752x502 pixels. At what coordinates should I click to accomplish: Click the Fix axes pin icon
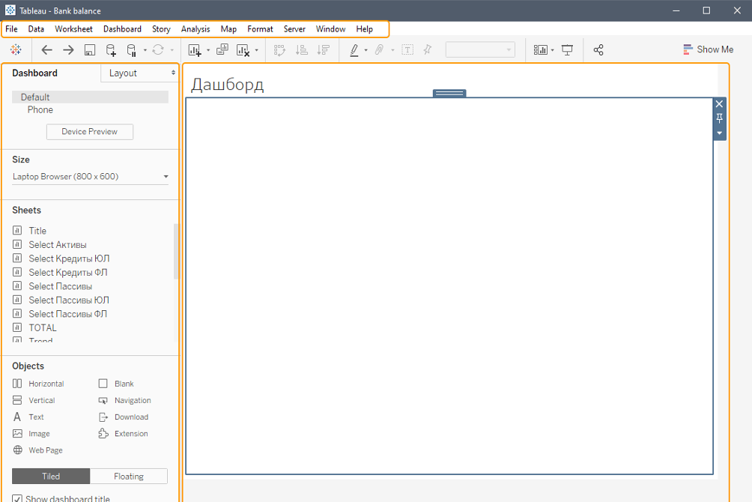[428, 49]
